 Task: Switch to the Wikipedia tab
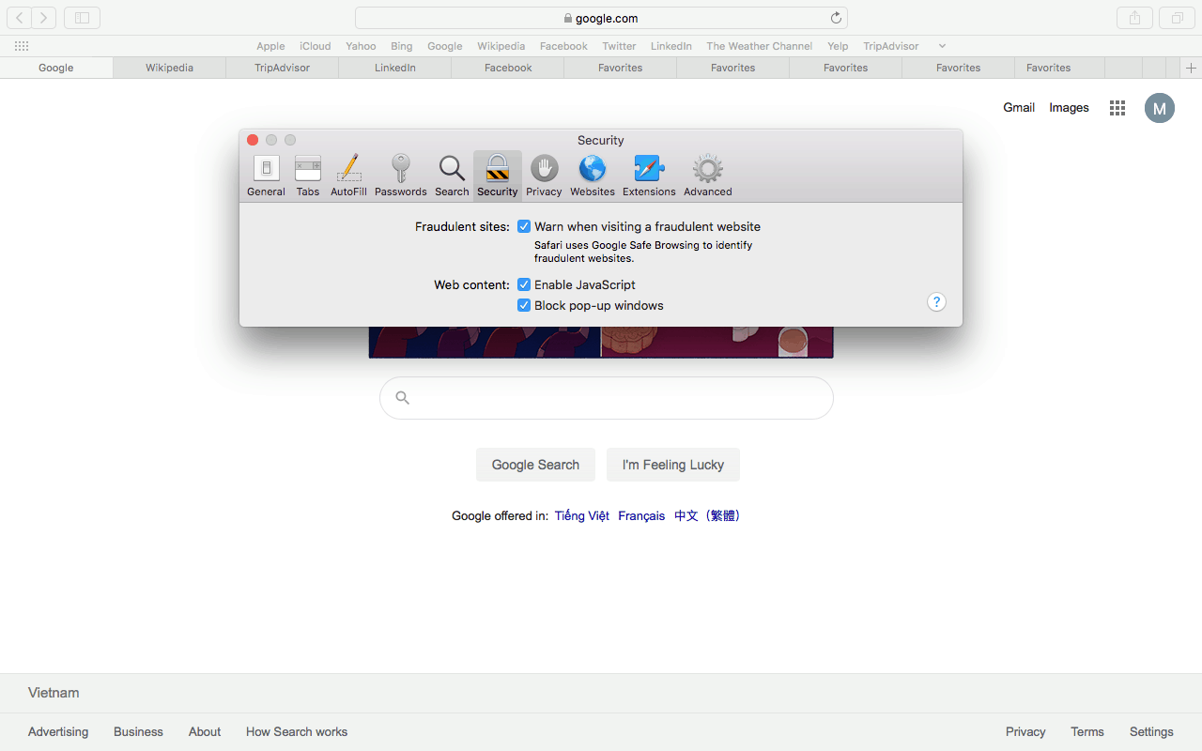169,68
